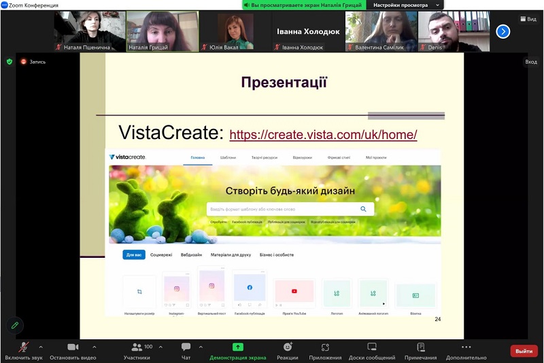Choose the YouTube thumbnail format card
Image resolution: width=544 pixels, height=363 pixels.
point(294,292)
